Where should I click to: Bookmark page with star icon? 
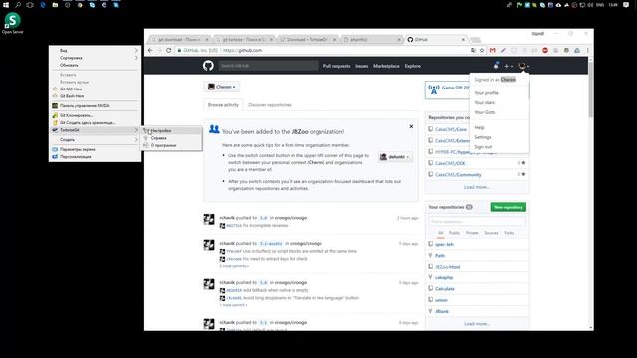(x=482, y=50)
